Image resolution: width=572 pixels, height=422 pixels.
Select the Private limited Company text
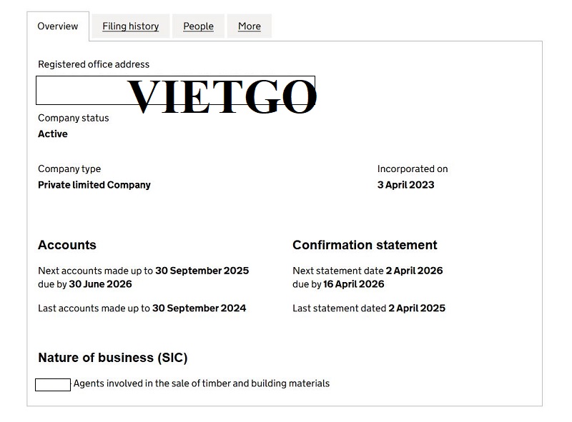coord(94,185)
